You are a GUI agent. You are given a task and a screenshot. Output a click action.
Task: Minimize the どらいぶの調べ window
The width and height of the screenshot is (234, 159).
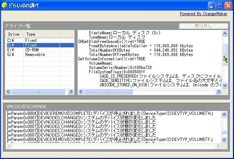pyautogui.click(x=212, y=6)
